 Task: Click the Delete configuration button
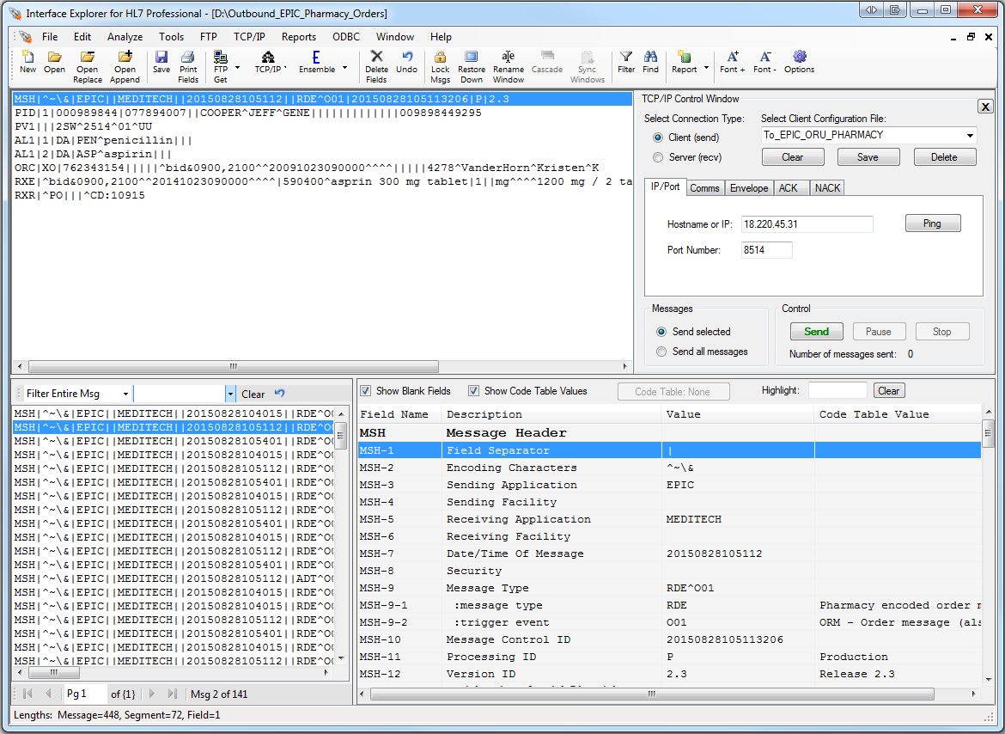(944, 157)
